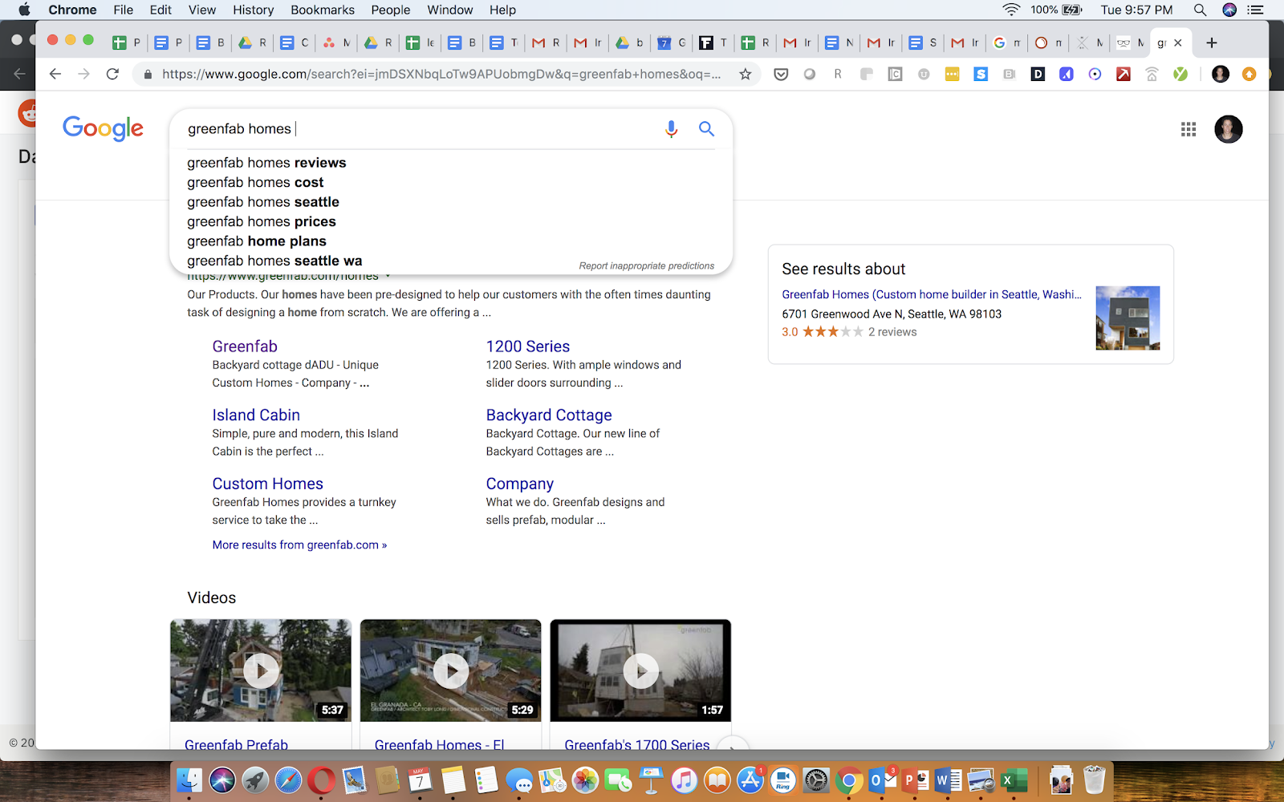Launch Safari from the dock
1284x802 pixels.
(x=288, y=780)
